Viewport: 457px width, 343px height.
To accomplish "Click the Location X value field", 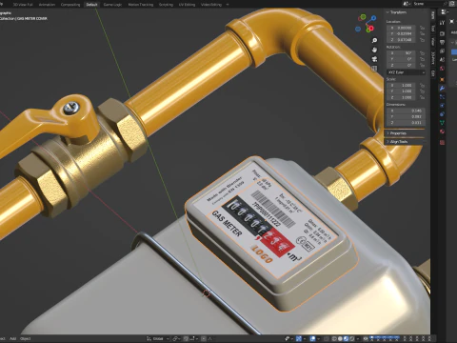I will tap(401, 28).
